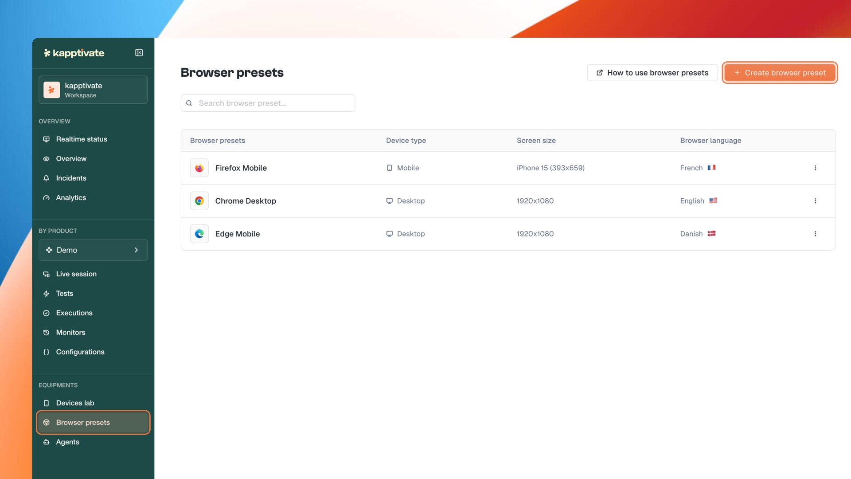Open the kapptivate Workspace switcher
This screenshot has width=851, height=479.
[93, 90]
